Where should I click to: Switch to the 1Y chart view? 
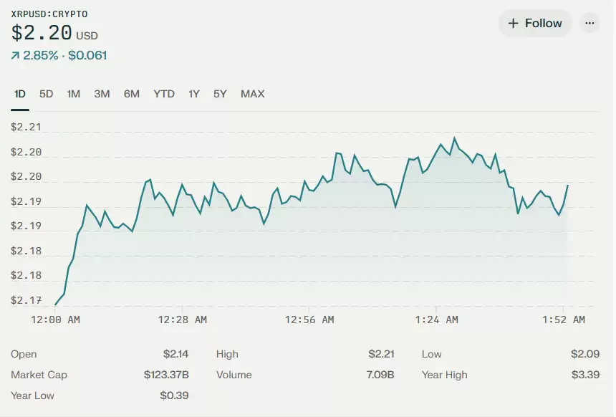pos(194,94)
